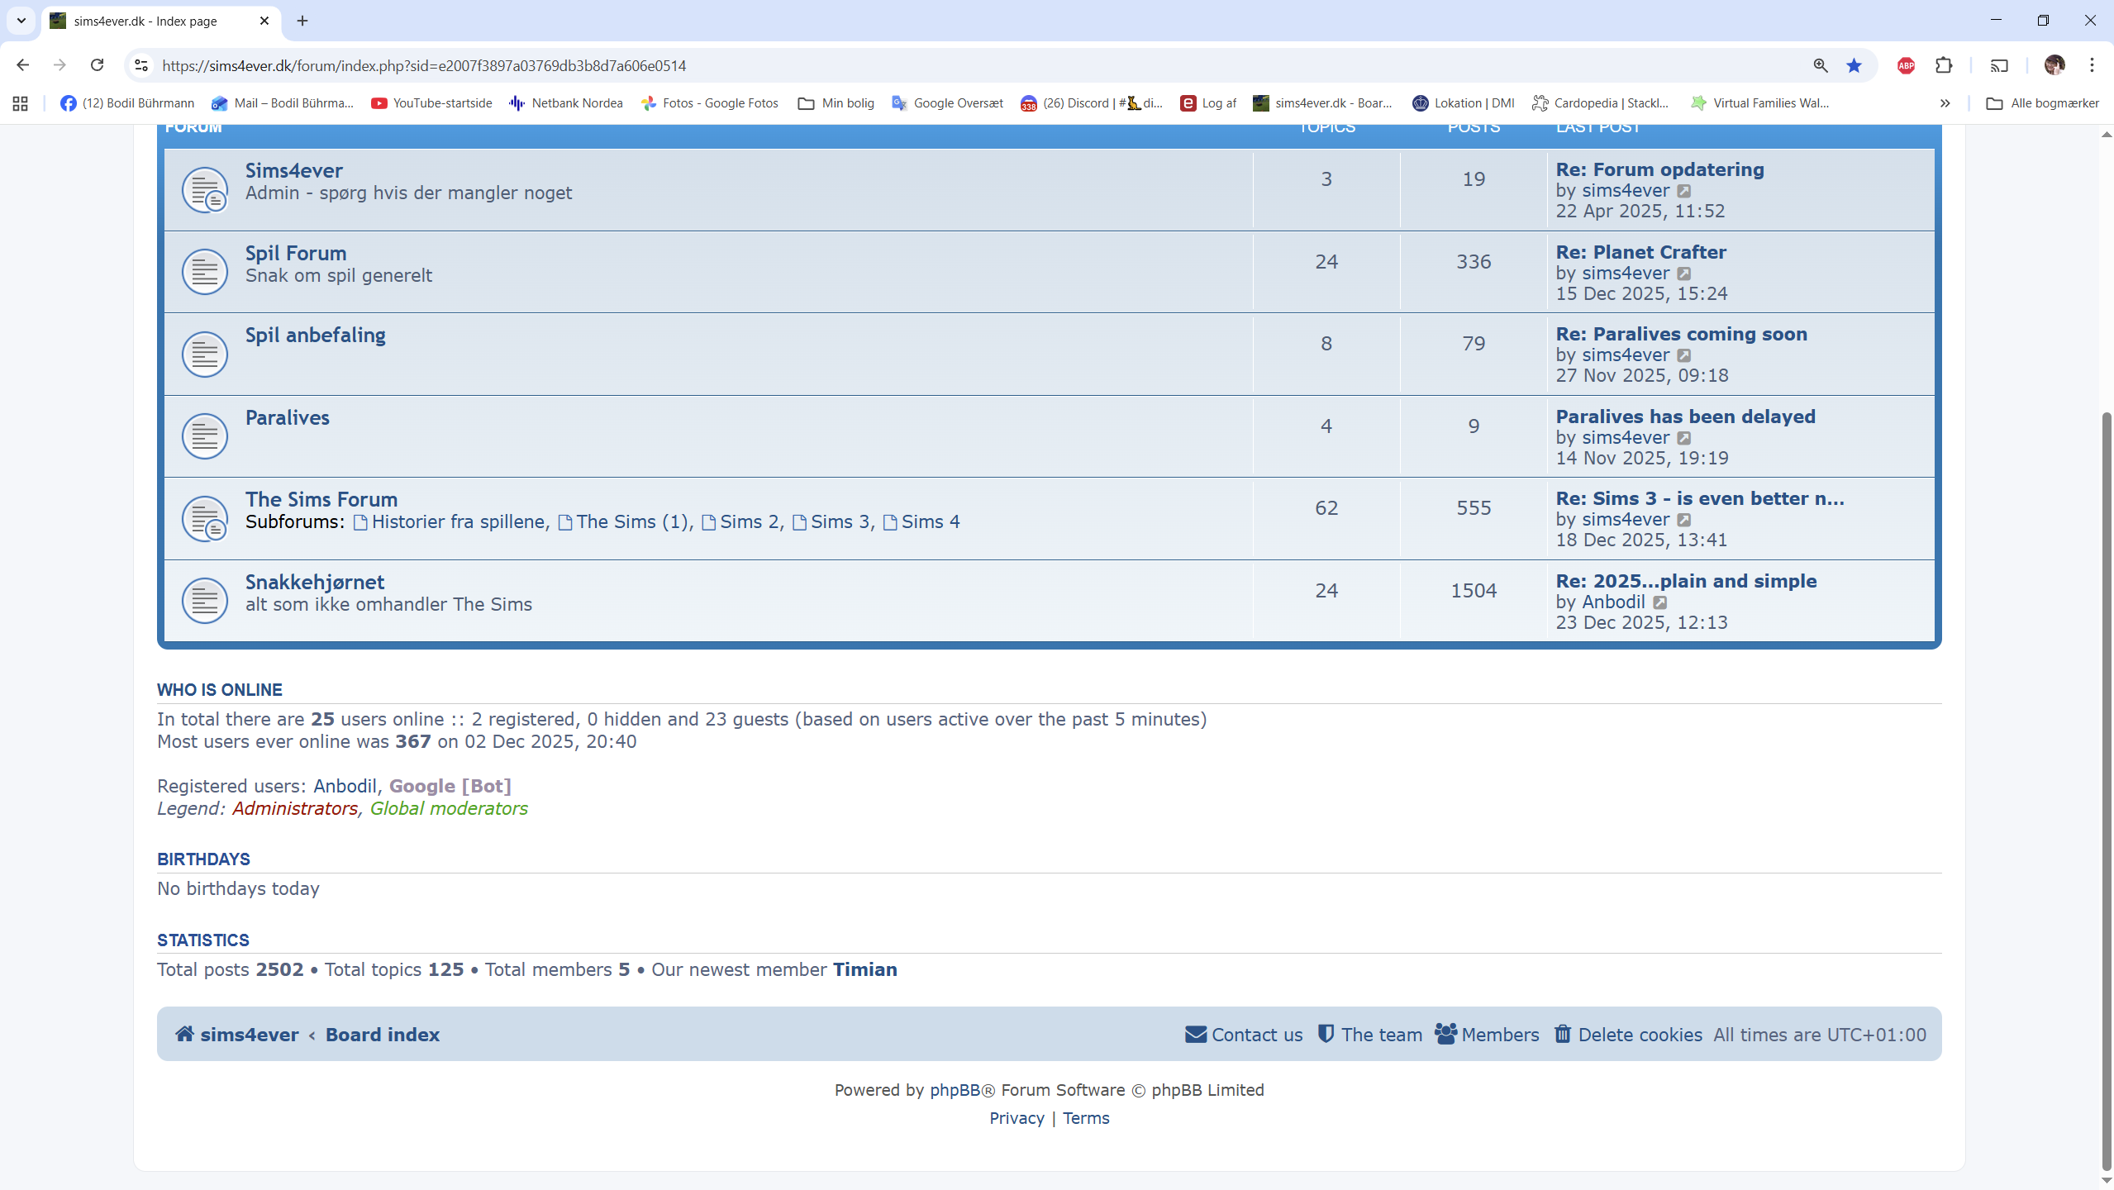
Task: Show the Global moderators group
Action: 449,808
